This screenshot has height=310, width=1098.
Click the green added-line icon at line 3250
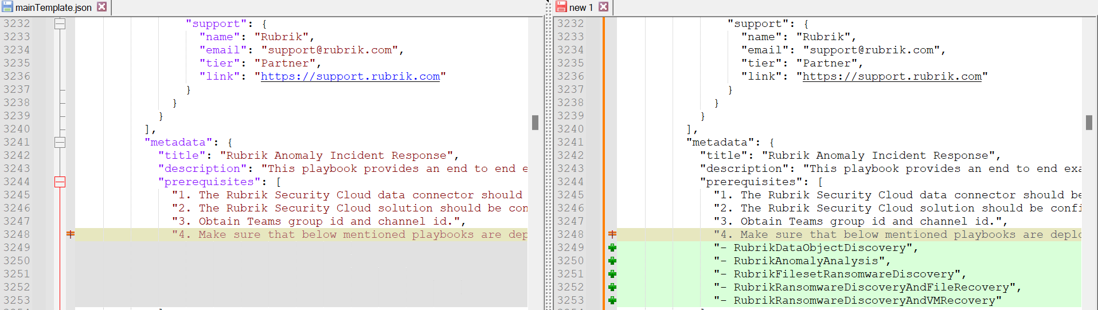612,261
